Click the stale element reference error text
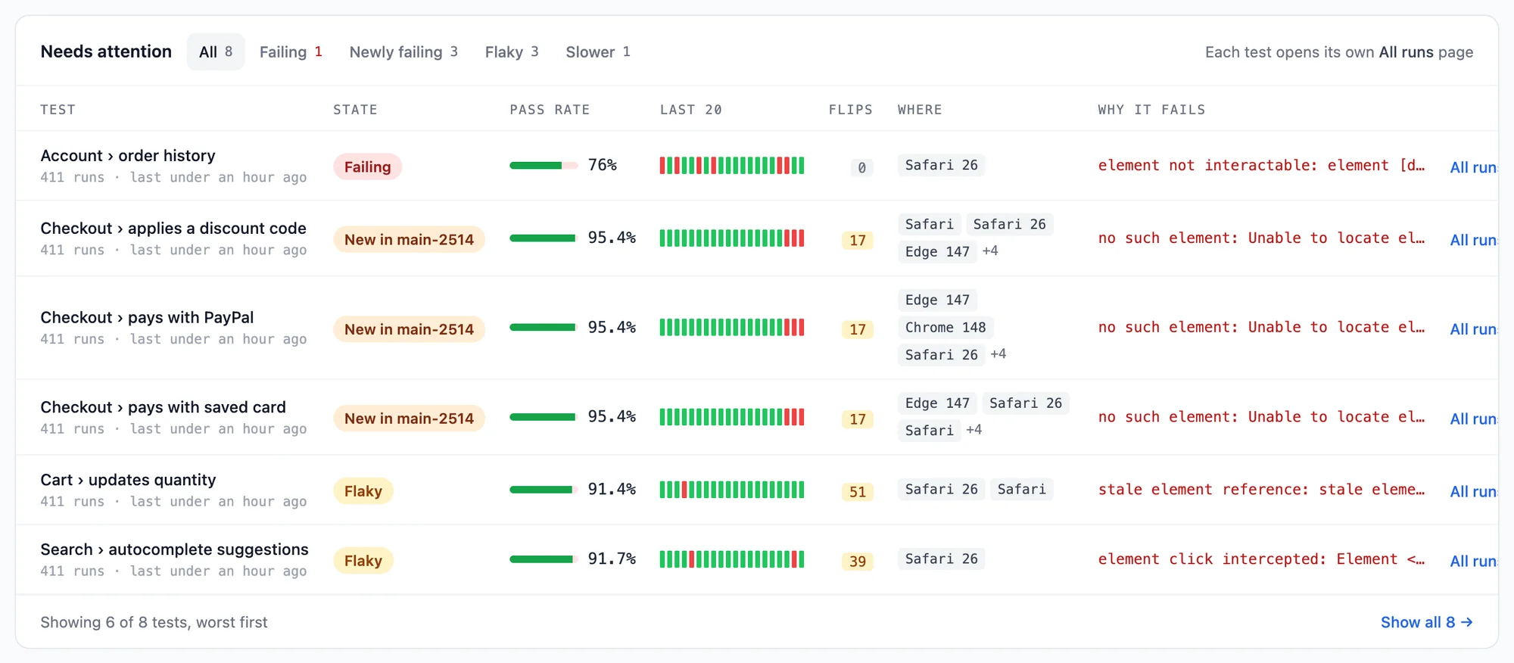The image size is (1514, 663). pos(1261,490)
